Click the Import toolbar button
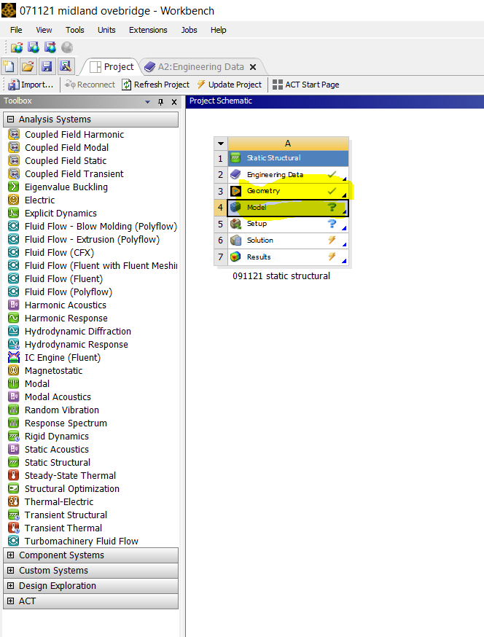Viewport: 484px width, 637px height. coord(31,85)
